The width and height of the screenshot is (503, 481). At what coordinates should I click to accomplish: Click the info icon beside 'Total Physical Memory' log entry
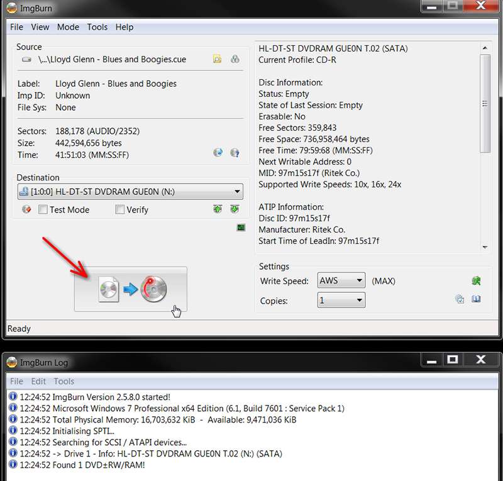13,419
